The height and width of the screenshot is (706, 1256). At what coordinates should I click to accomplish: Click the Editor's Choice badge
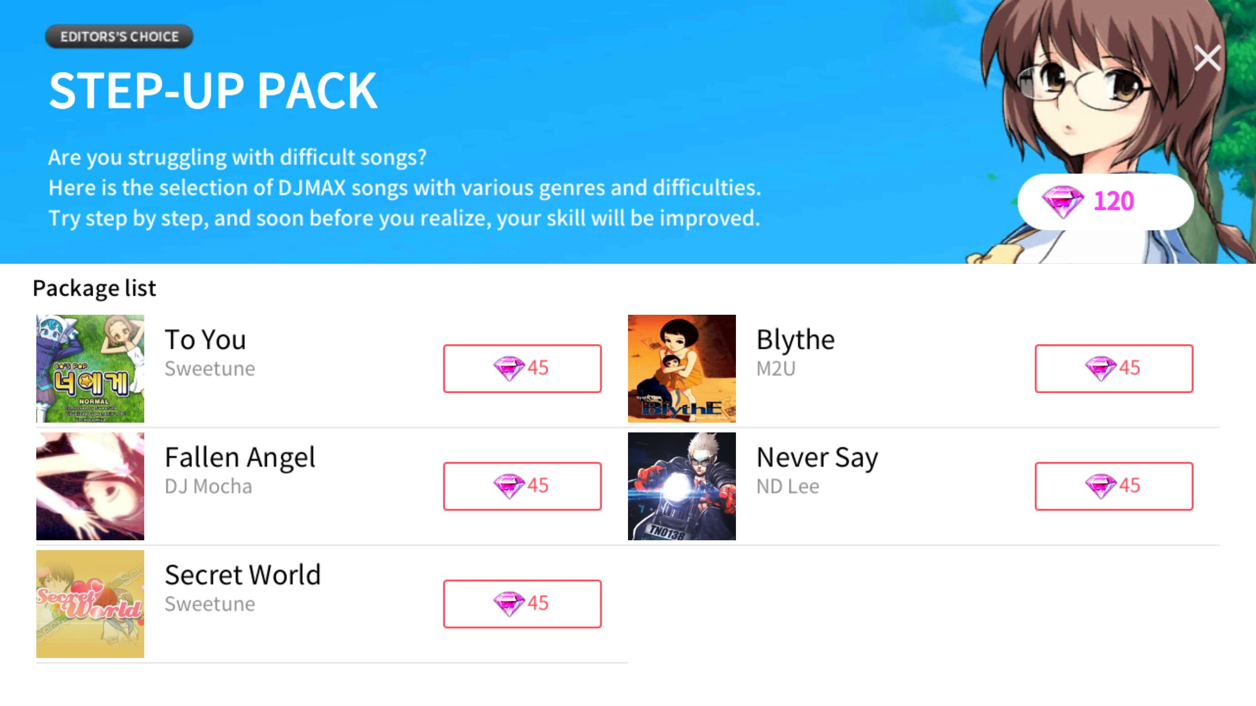click(x=119, y=36)
